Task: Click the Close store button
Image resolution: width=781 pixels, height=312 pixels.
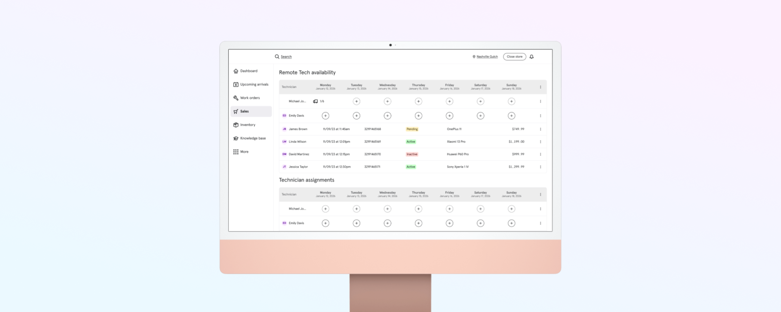Action: (x=515, y=57)
